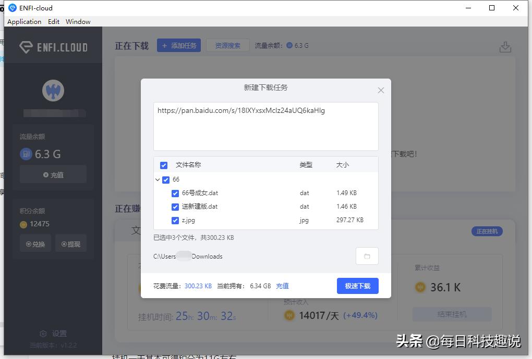This screenshot has height=359, width=532.
Task: Click the 添加任务 plus button
Action: pos(179,45)
